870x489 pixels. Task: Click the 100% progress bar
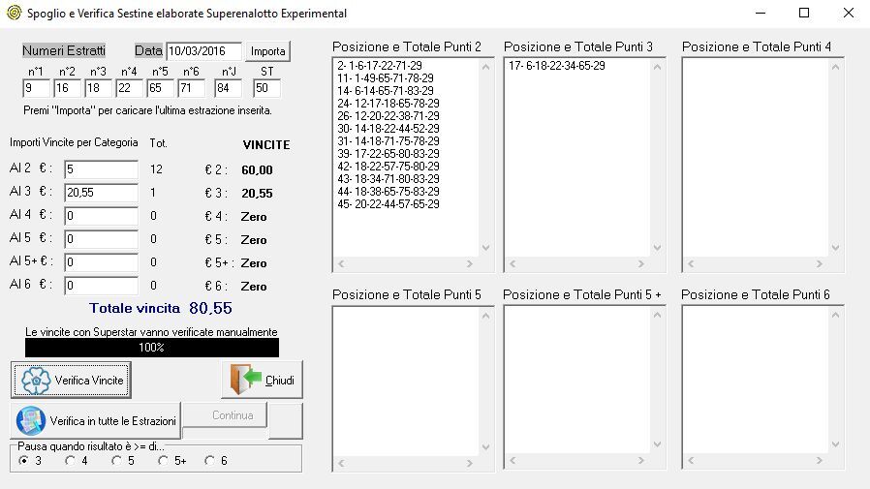pyautogui.click(x=151, y=348)
